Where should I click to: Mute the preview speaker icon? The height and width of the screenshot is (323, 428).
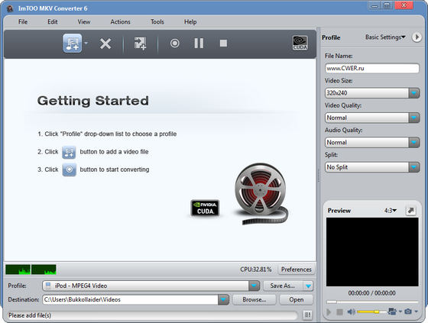click(351, 312)
